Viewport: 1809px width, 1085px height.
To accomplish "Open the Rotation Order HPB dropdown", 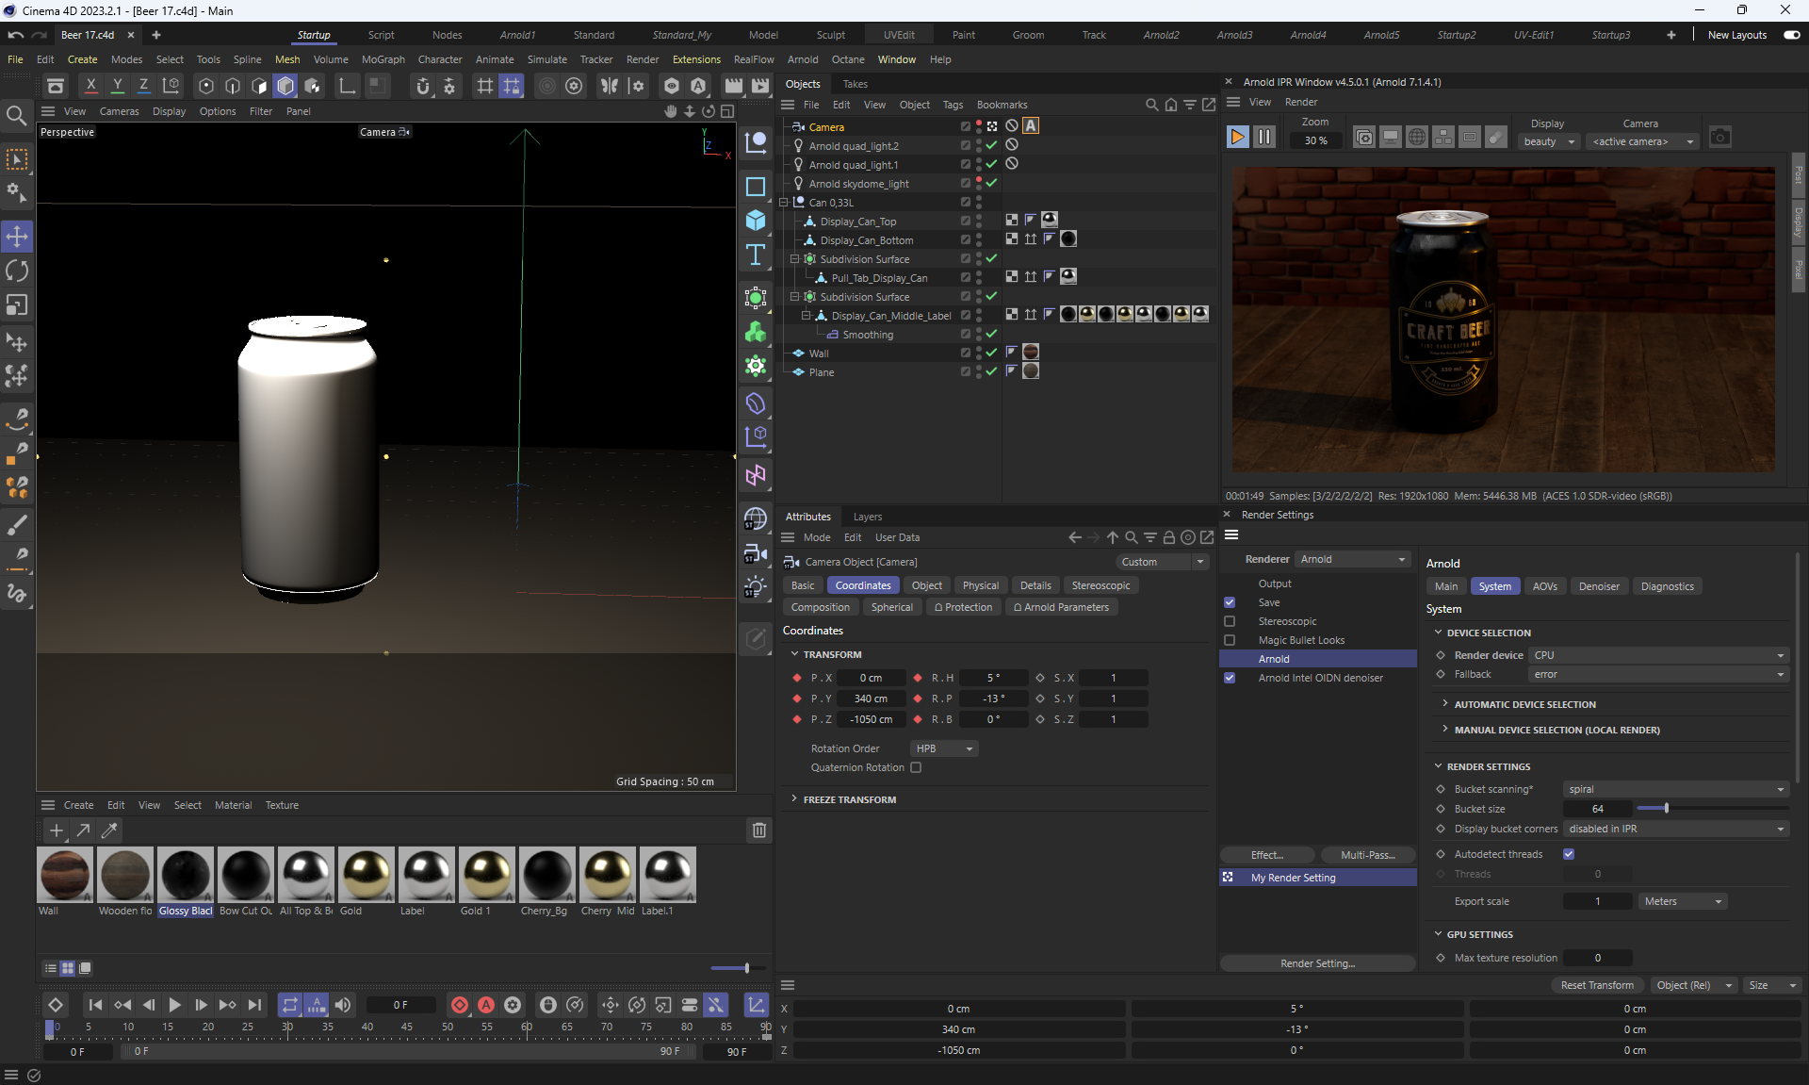I will pyautogui.click(x=944, y=748).
